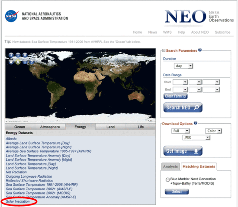Open the Solar Insolation dataset link
The height and width of the screenshot is (207, 238).
coord(18,201)
